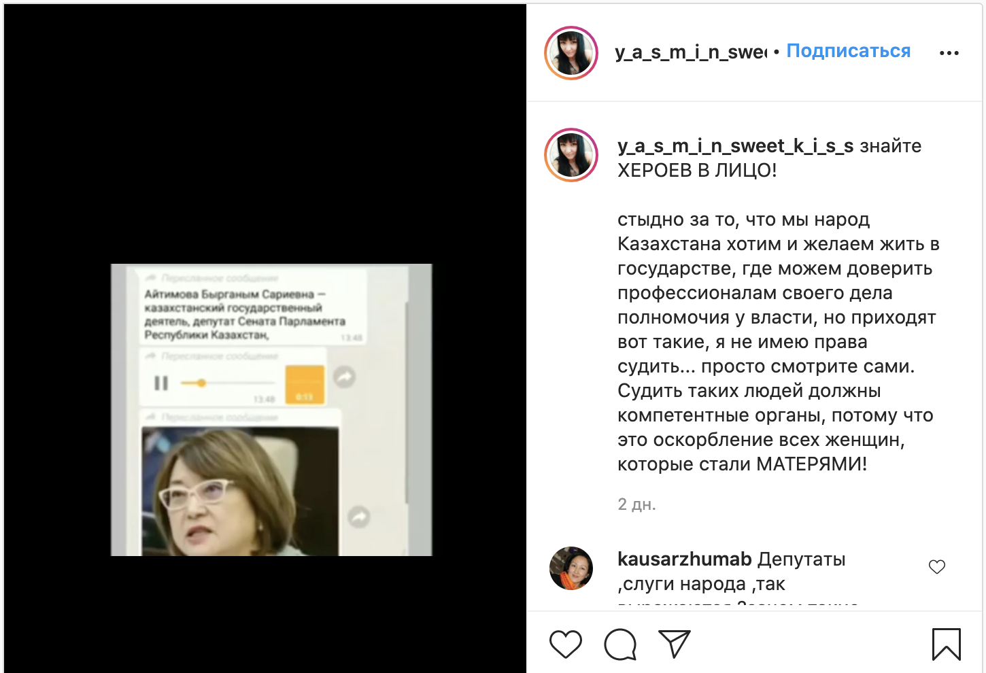
Task: Open kausarzhumab's profile avatar
Action: click(x=571, y=568)
